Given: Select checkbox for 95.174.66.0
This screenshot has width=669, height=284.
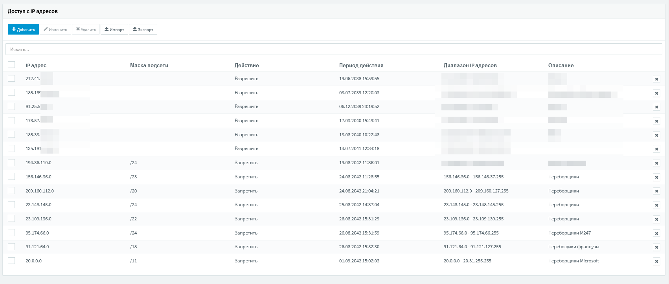Looking at the screenshot, I should (x=11, y=233).
